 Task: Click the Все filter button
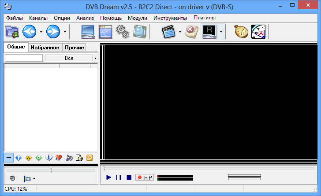coord(69,58)
